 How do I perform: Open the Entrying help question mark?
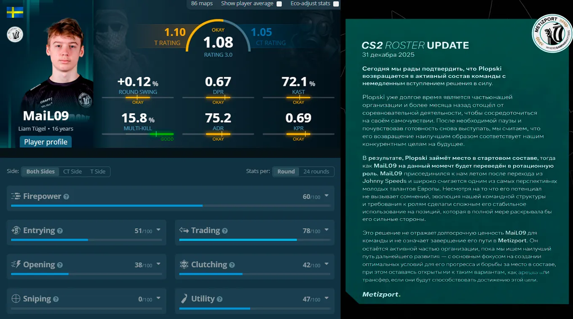pyautogui.click(x=60, y=231)
